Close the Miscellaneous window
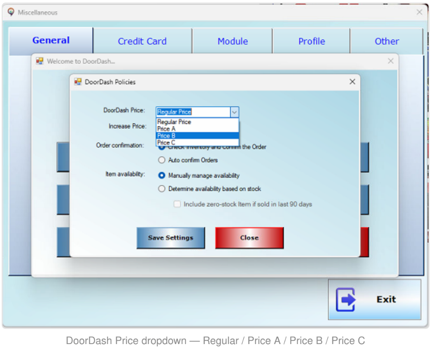Screen dimensions: 431x349 tap(419, 12)
